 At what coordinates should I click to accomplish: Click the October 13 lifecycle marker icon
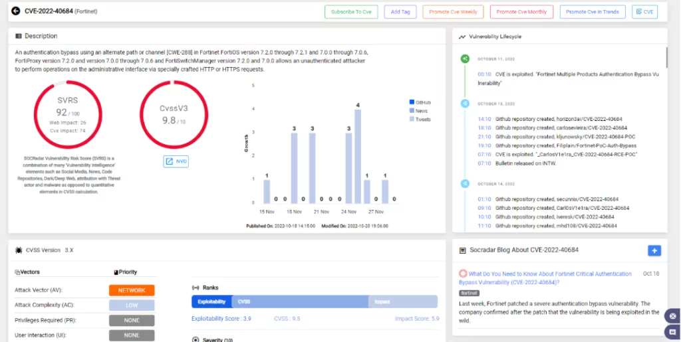(x=465, y=104)
